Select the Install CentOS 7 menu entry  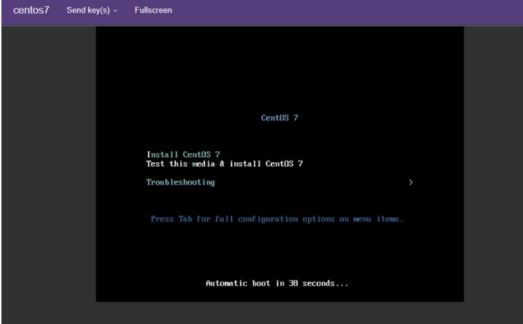183,155
